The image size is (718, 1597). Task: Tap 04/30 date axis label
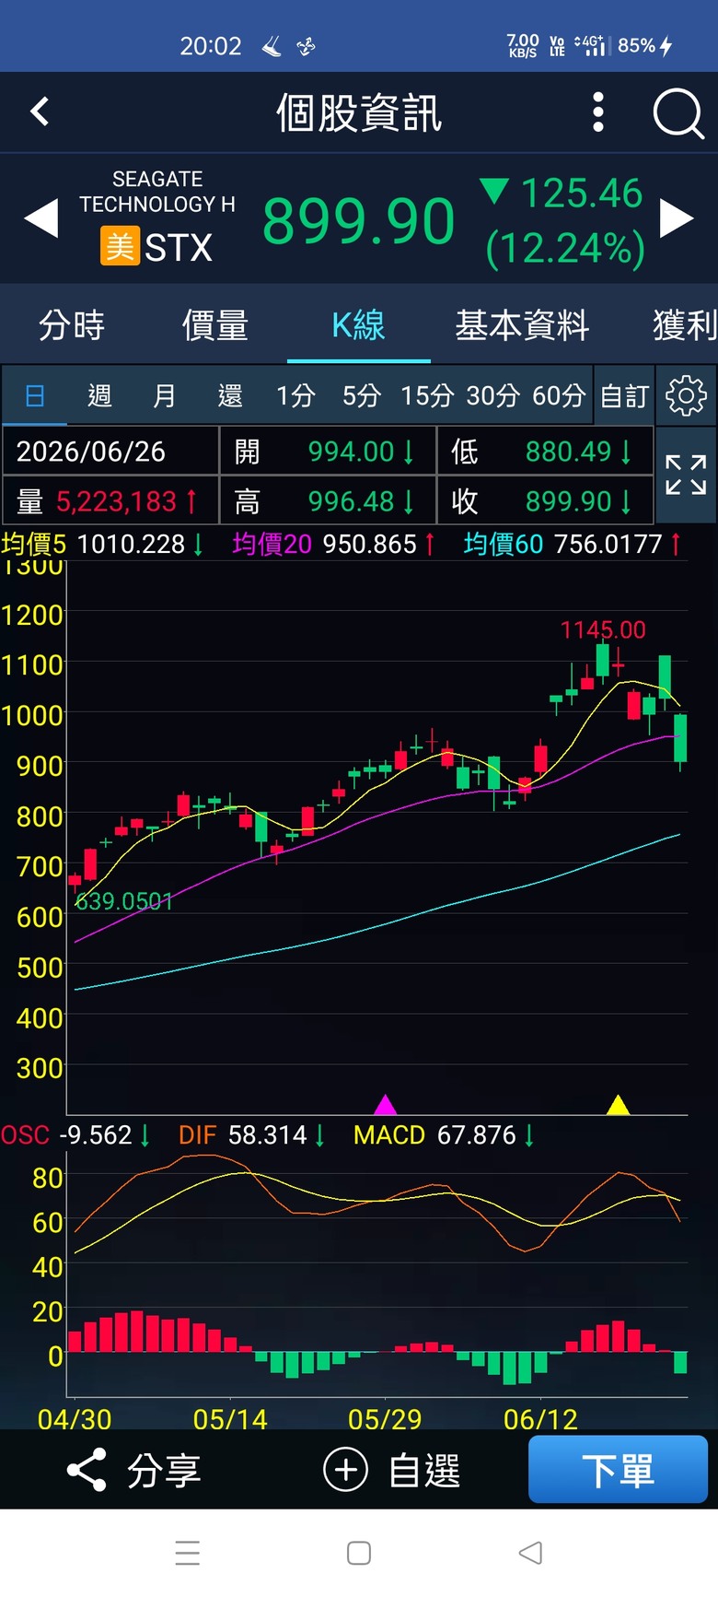tap(75, 1419)
